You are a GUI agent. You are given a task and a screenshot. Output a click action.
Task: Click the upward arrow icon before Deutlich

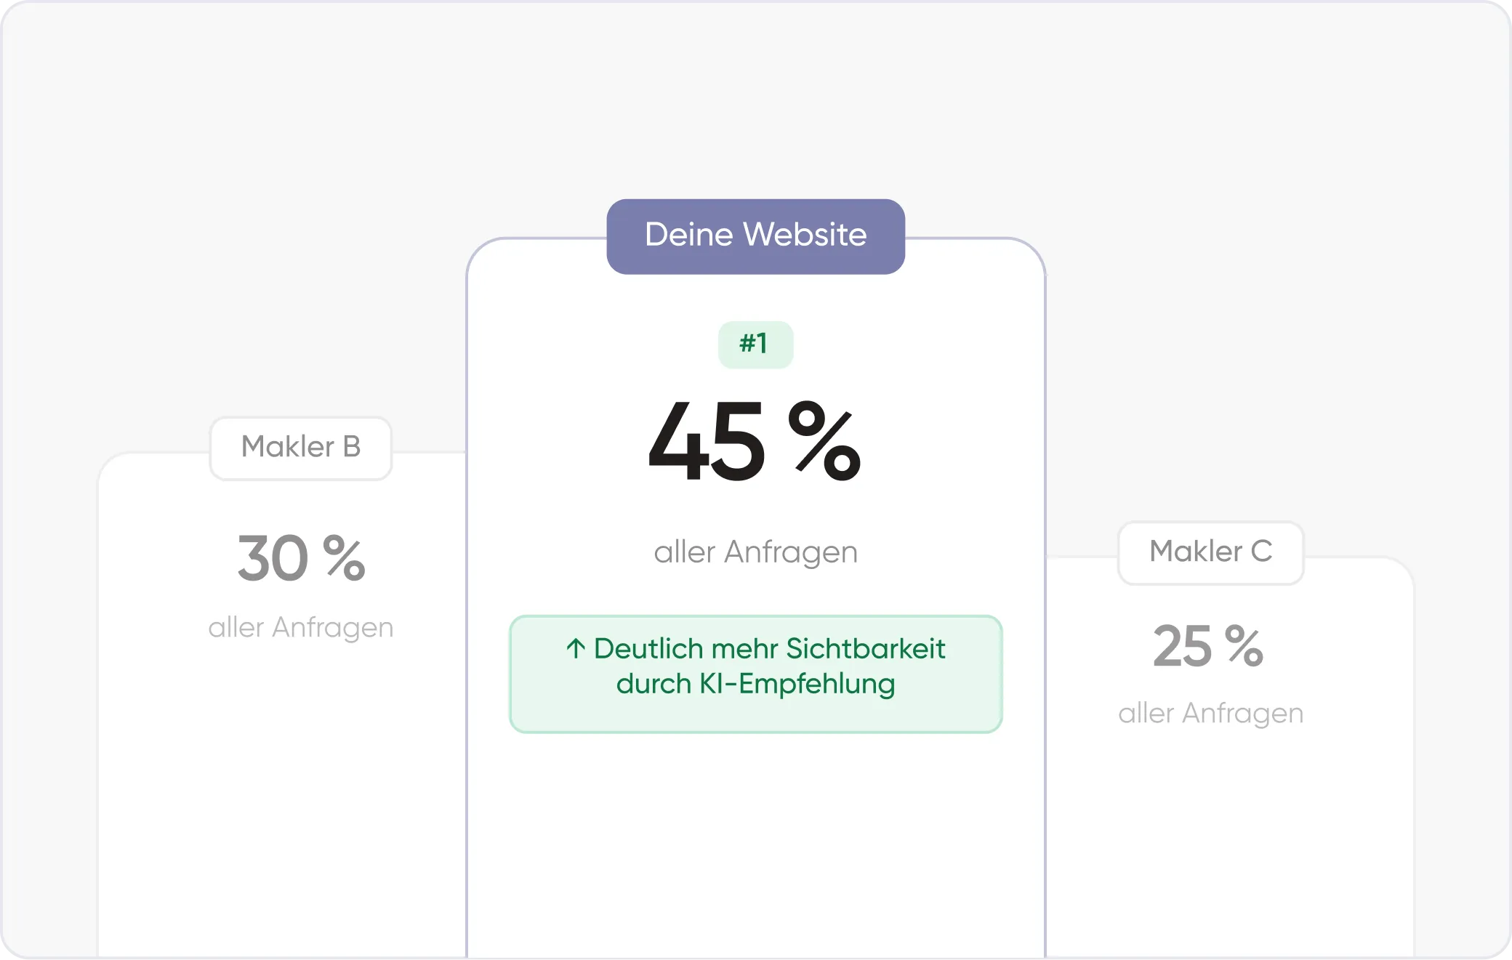(576, 648)
